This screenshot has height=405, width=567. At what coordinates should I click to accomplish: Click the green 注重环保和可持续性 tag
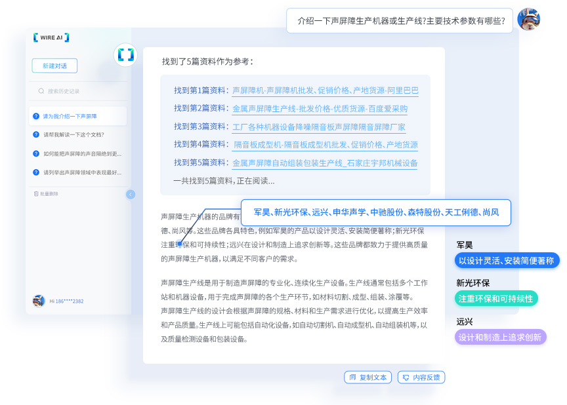pos(495,299)
